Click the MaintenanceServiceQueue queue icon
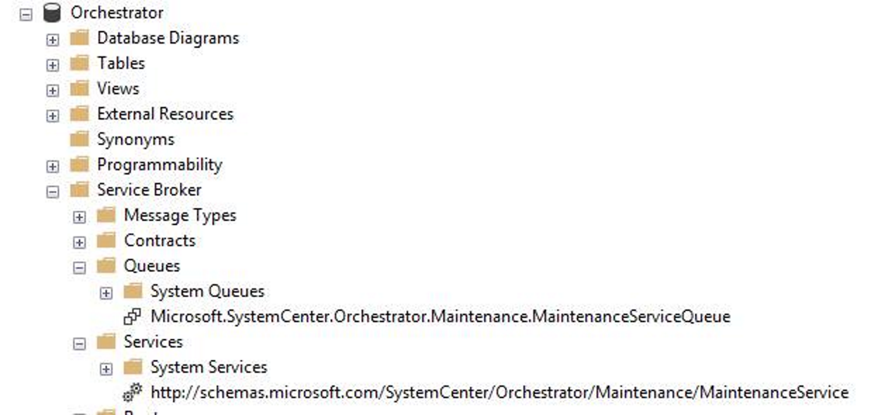Image resolution: width=871 pixels, height=415 pixels. pyautogui.click(x=132, y=317)
